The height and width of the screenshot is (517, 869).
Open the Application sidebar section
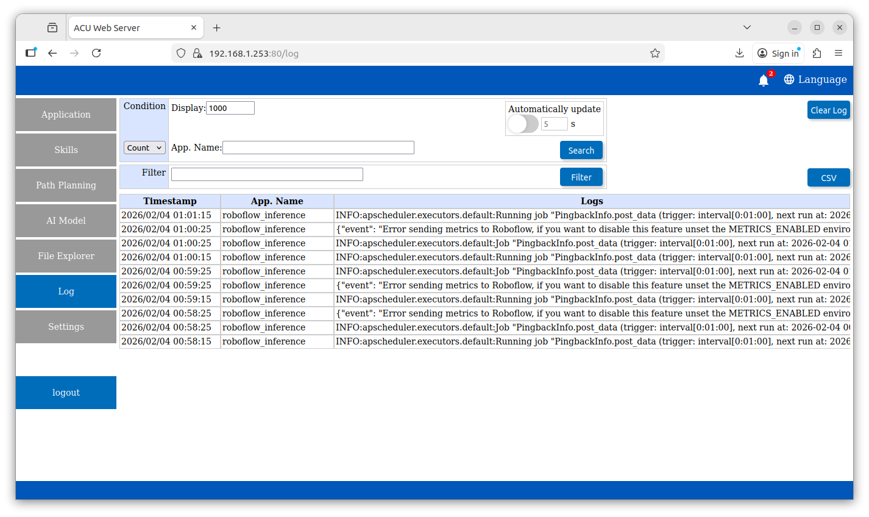click(66, 115)
